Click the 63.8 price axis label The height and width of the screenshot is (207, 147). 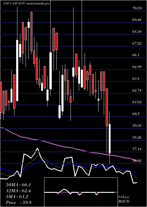pos(136,79)
